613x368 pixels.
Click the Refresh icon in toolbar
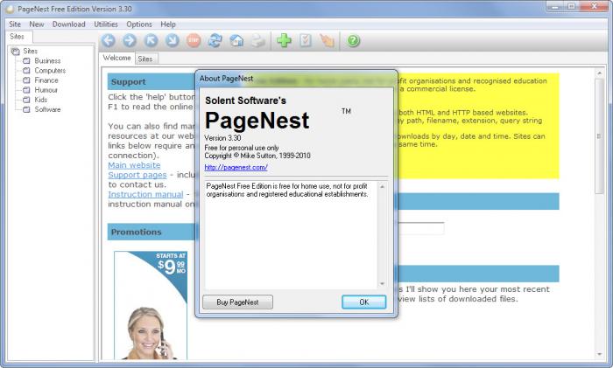pyautogui.click(x=215, y=40)
